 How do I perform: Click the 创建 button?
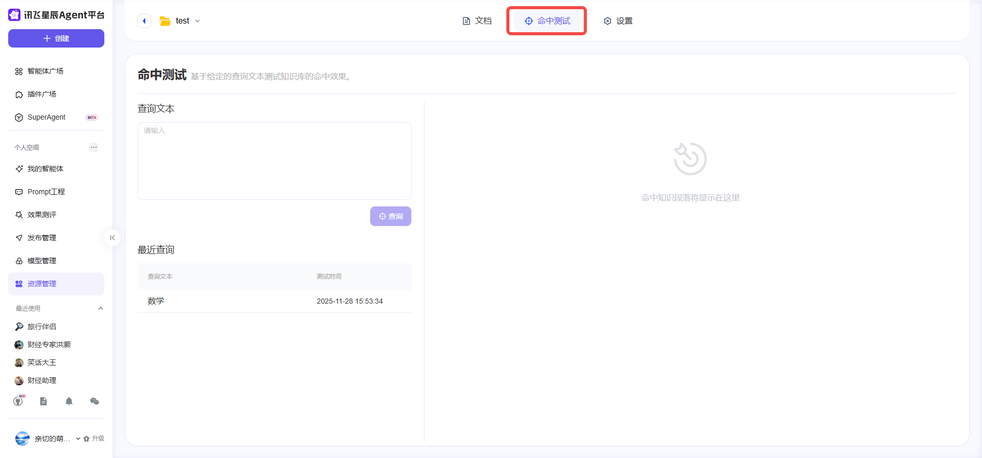click(56, 38)
